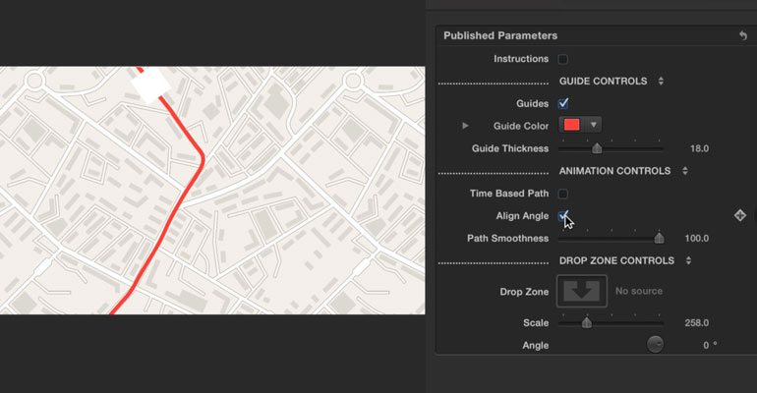The height and width of the screenshot is (393, 757).
Task: Click the Align Angle label
Action: (x=522, y=216)
